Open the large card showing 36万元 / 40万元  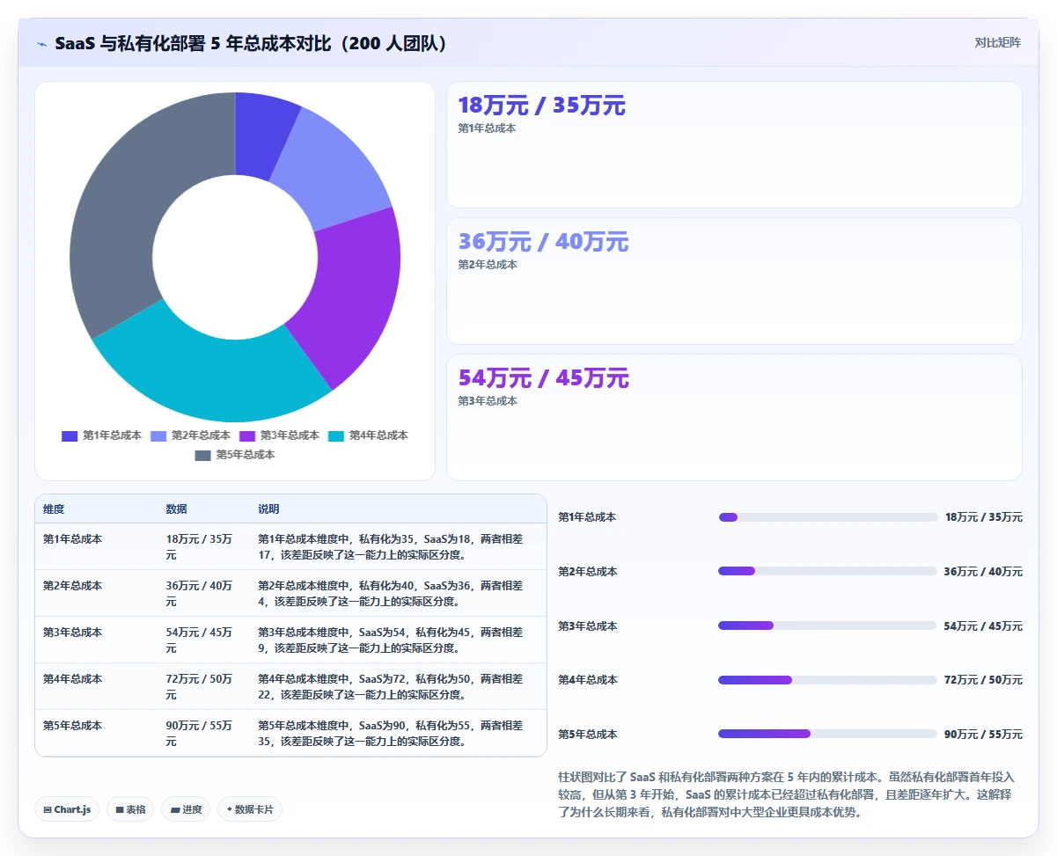coord(734,281)
